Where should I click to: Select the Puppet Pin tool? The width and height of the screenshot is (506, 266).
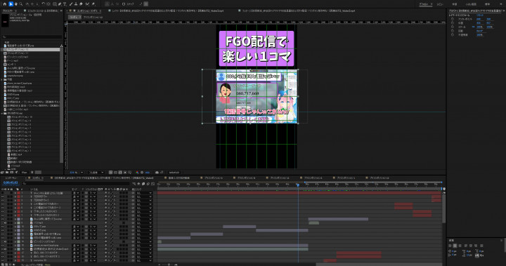(93, 4)
